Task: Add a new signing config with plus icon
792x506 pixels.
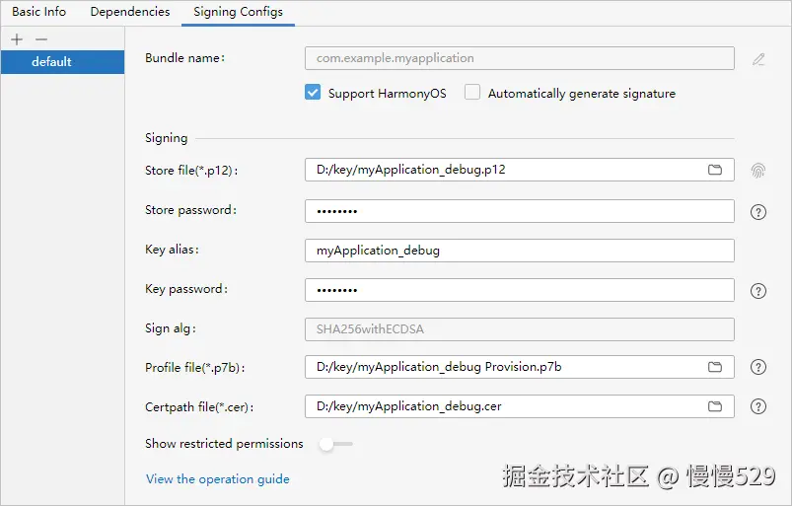Action: point(17,39)
